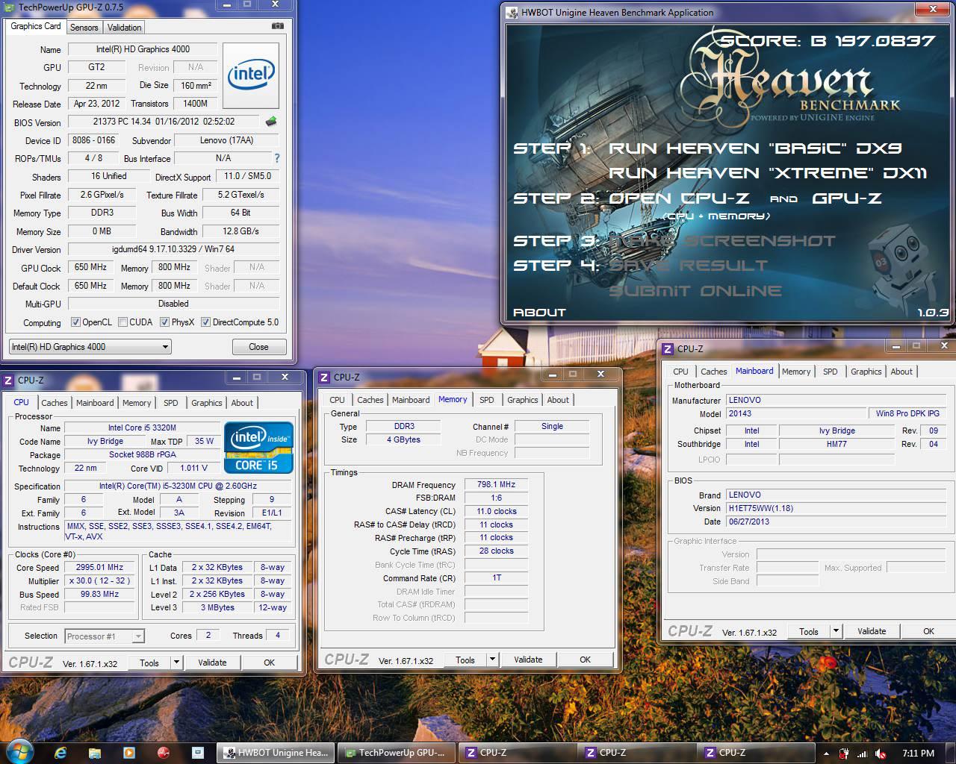The height and width of the screenshot is (764, 956).
Task: Open the CPU tab in CPU-Z Memory window
Action: [338, 400]
